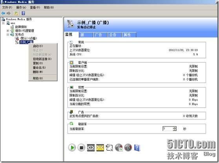Collapse the 发布点 tree node
The height and width of the screenshot is (163, 219).
pyautogui.click(x=8, y=35)
